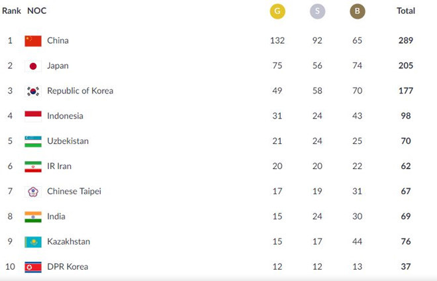Select Kazakhstan country name

click(x=68, y=242)
